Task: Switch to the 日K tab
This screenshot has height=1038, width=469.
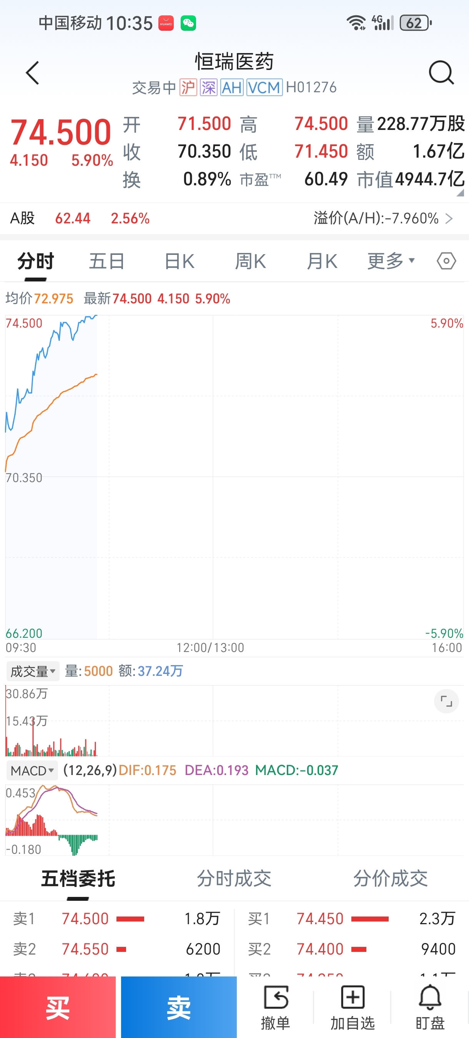Action: [180, 261]
